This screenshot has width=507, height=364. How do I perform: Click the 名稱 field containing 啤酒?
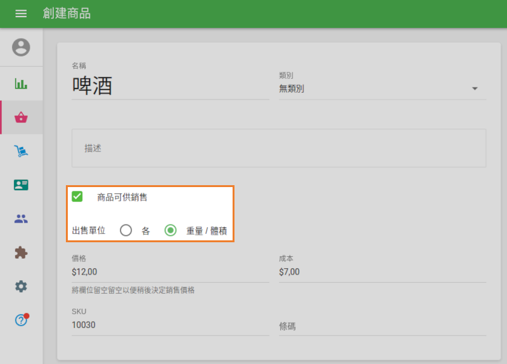pos(170,86)
